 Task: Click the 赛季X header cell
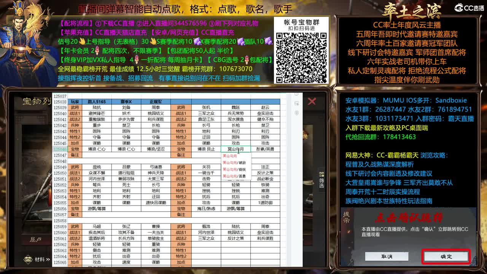[x=126, y=102]
